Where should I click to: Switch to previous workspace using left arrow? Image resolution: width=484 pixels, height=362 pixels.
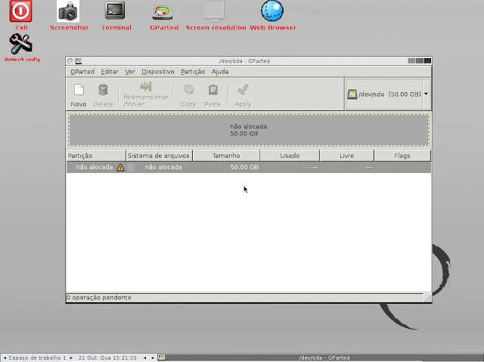[5, 357]
